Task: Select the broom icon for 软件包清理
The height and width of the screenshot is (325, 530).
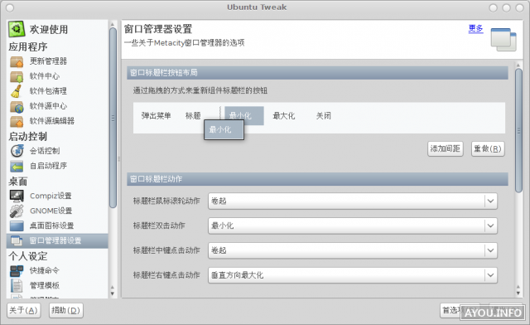Action: (17, 91)
